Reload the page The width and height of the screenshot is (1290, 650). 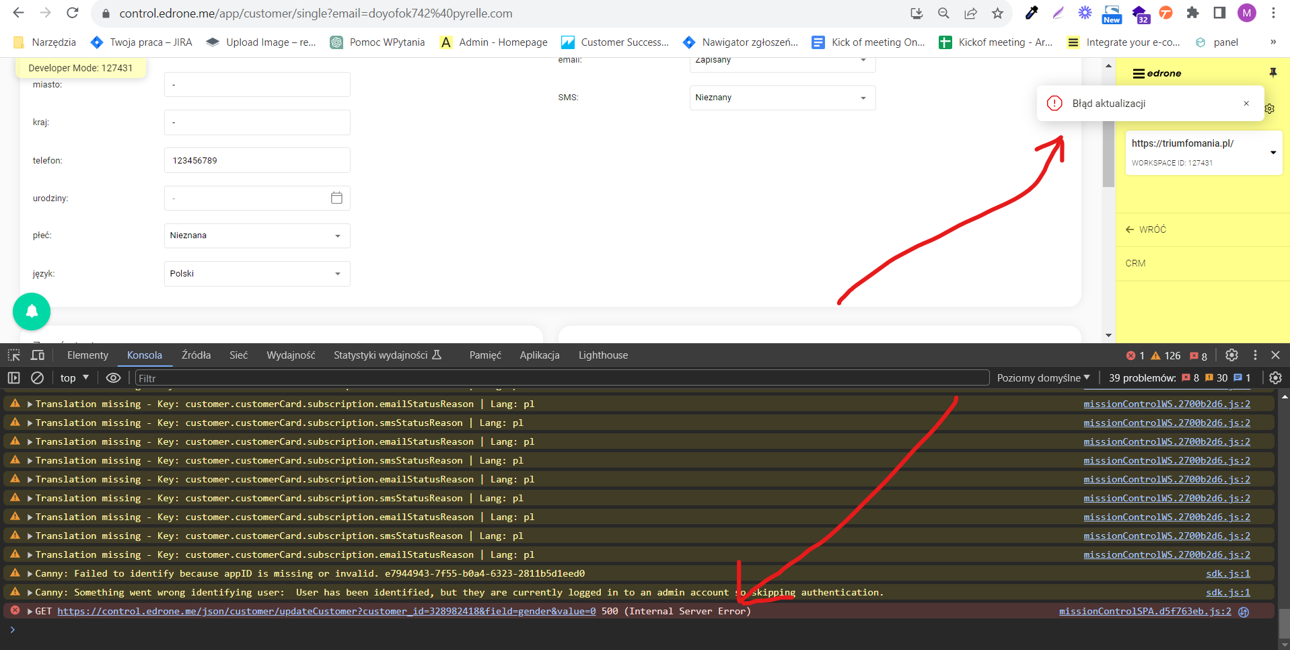(73, 13)
